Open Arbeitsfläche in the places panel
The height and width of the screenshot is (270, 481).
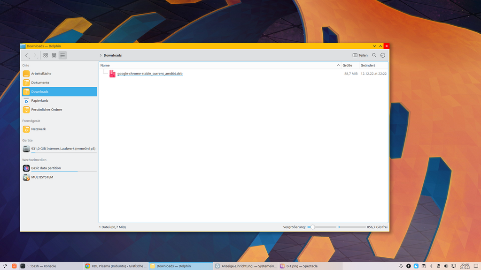point(41,74)
